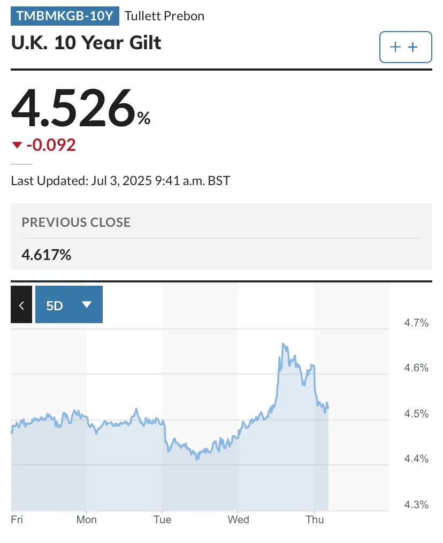Click the Mon label on chart axis
This screenshot has width=443, height=543.
[x=86, y=519]
